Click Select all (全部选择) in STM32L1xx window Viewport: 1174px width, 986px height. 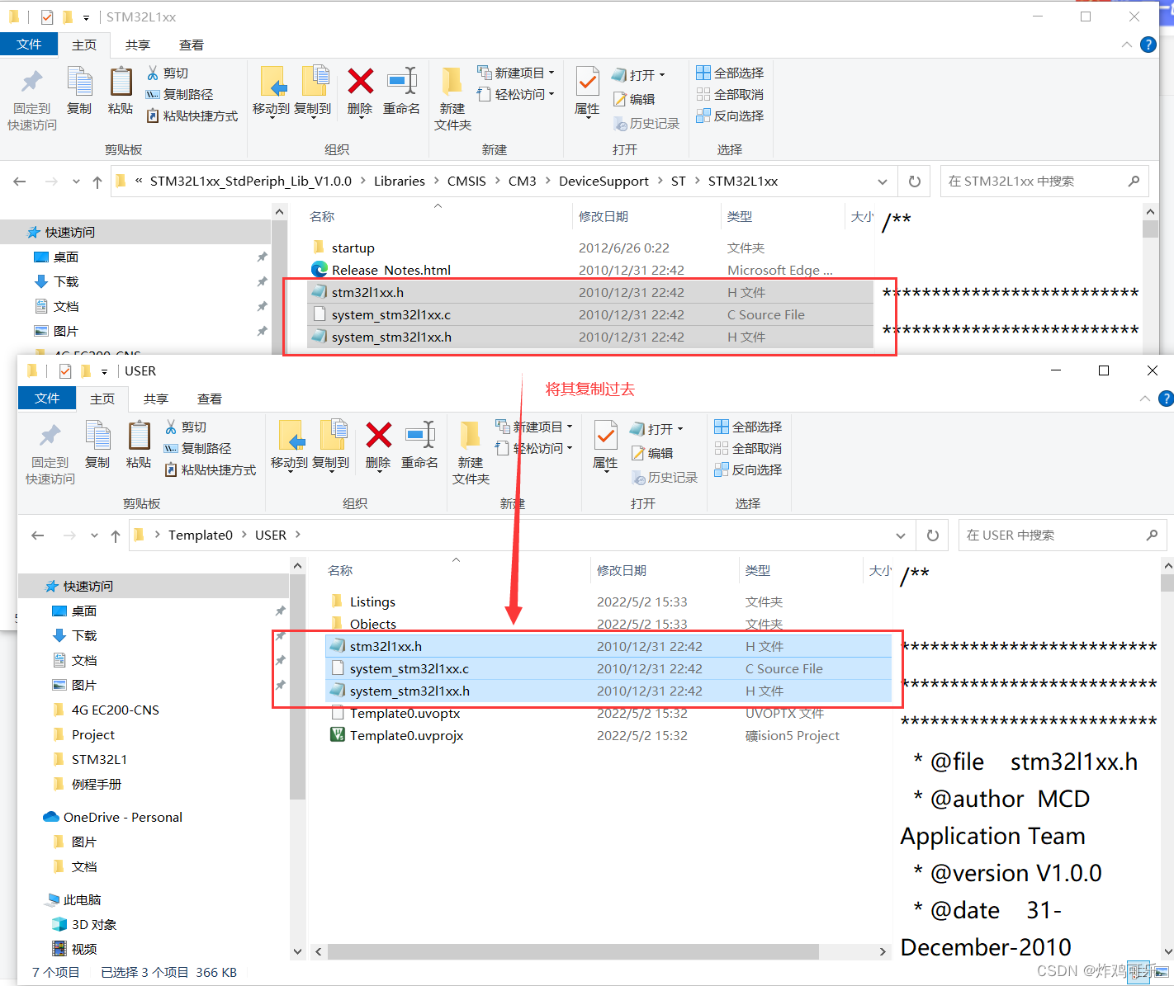[x=730, y=73]
